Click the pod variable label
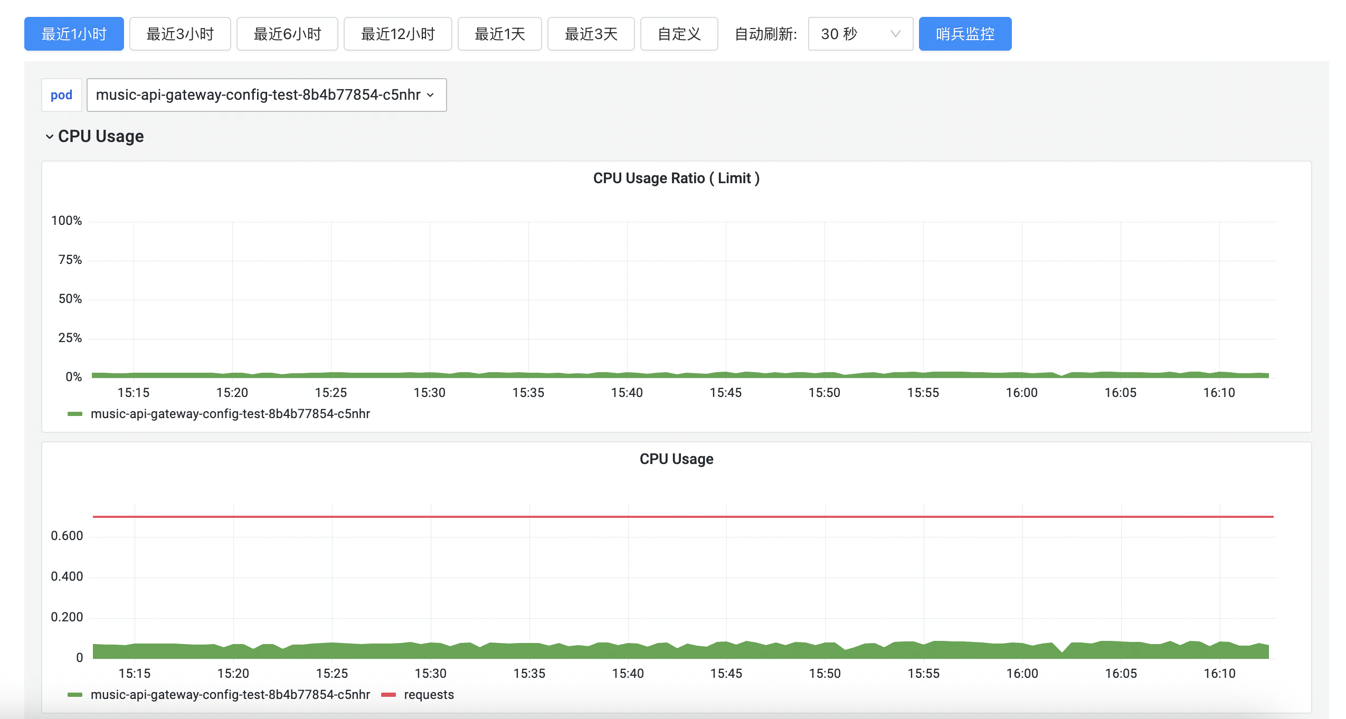1346x719 pixels. click(x=61, y=95)
